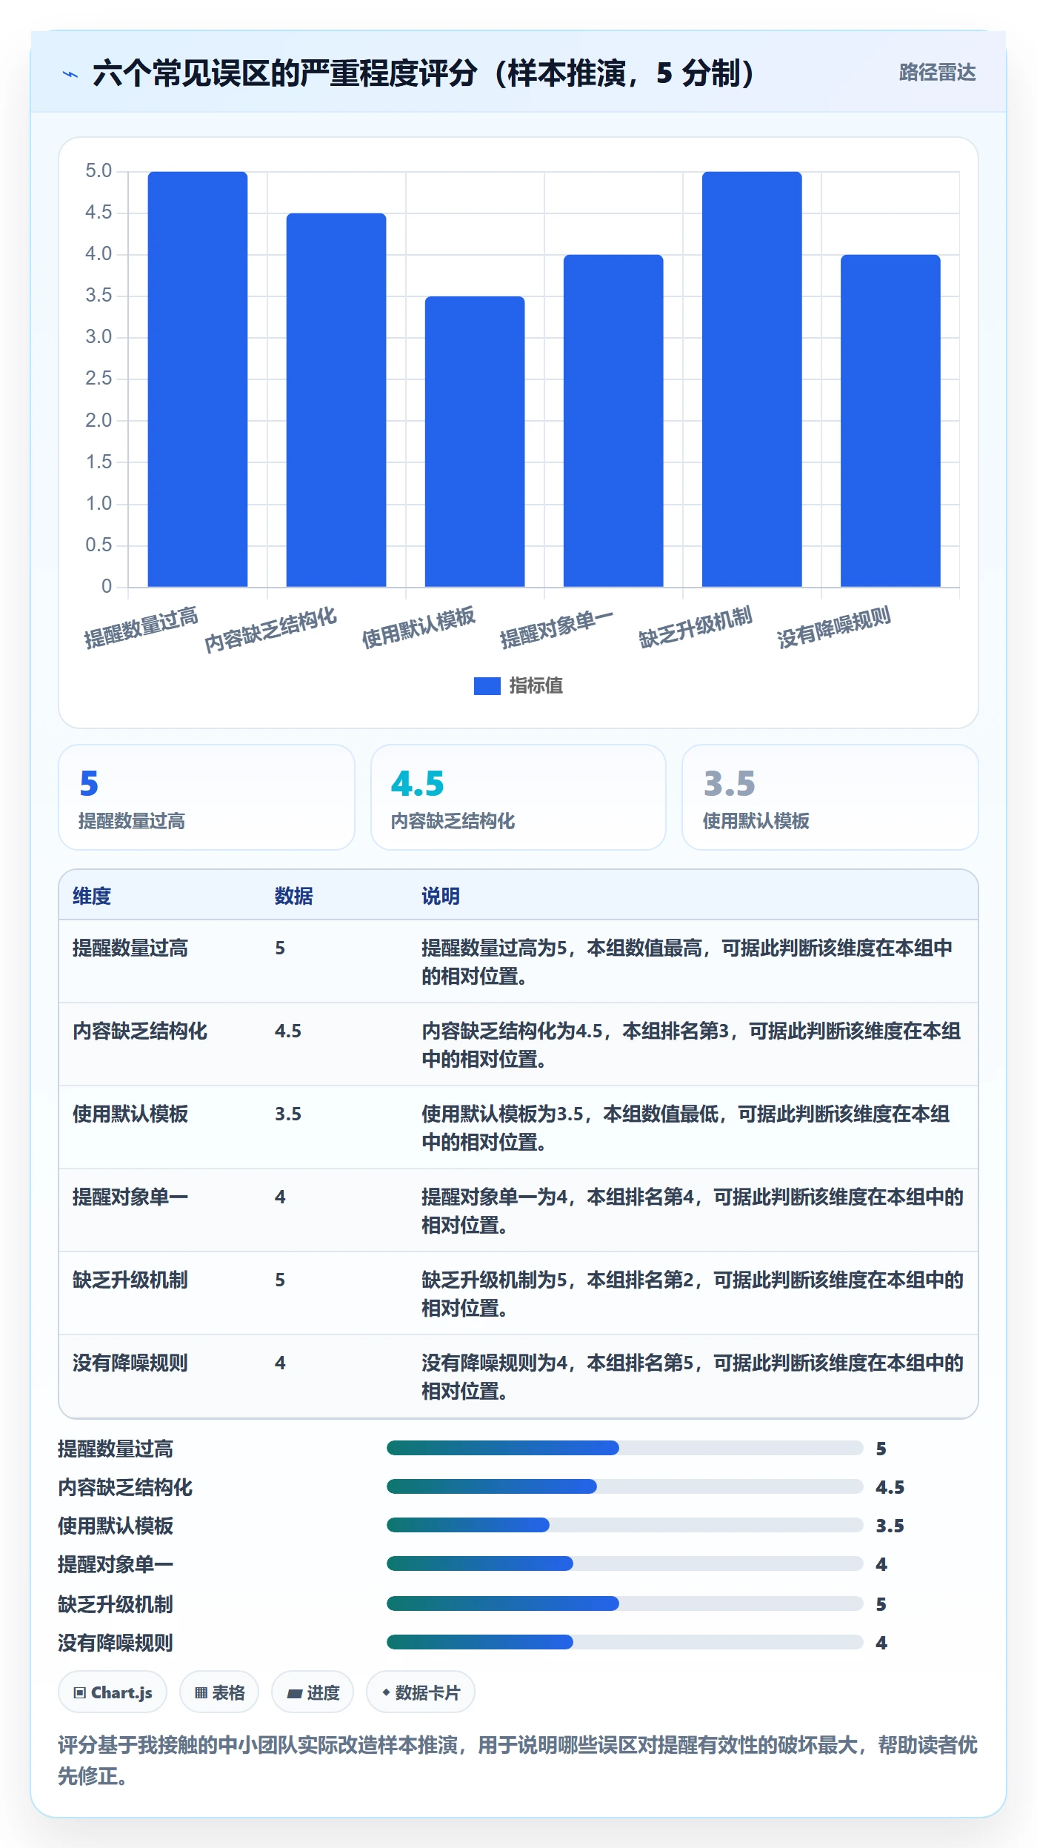Click the 进度 tag chip
1037x1848 pixels.
313,1692
